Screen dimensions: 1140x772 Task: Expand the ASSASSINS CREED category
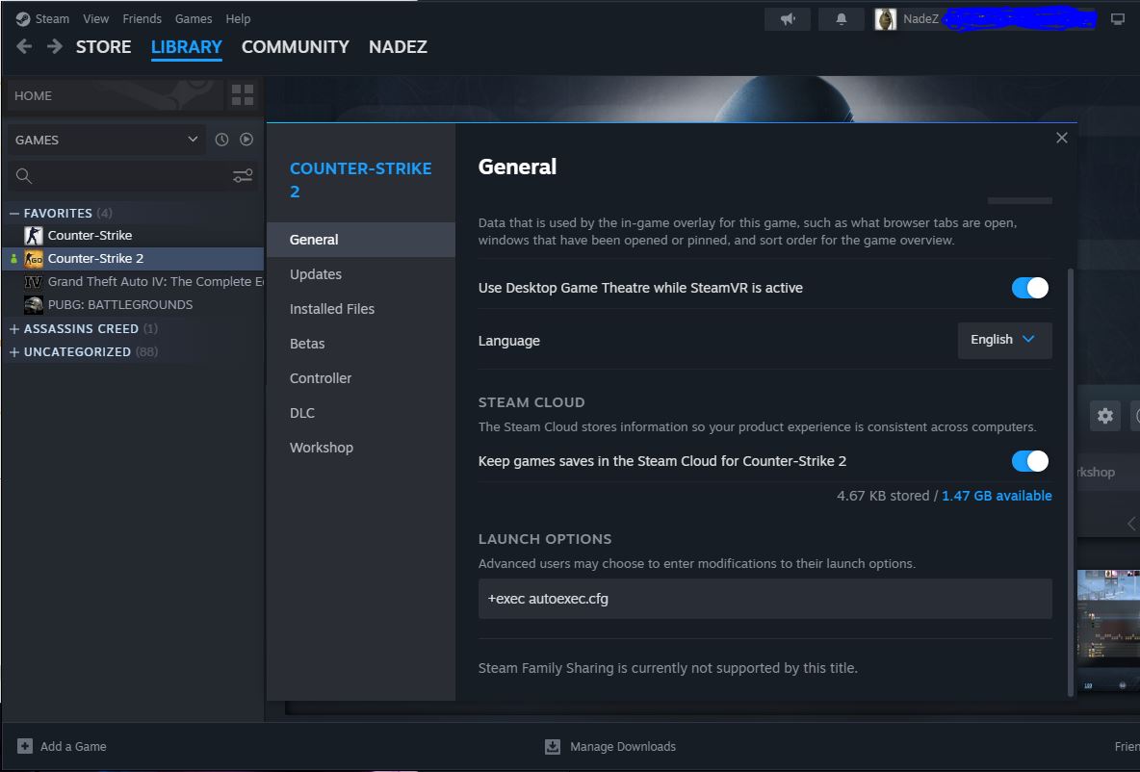coord(13,328)
